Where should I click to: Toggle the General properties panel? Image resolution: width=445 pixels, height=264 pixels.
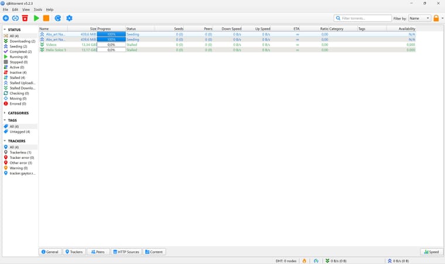click(50, 252)
